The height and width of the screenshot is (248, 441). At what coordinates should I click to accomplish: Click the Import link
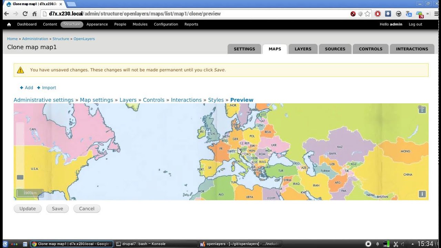[47, 88]
